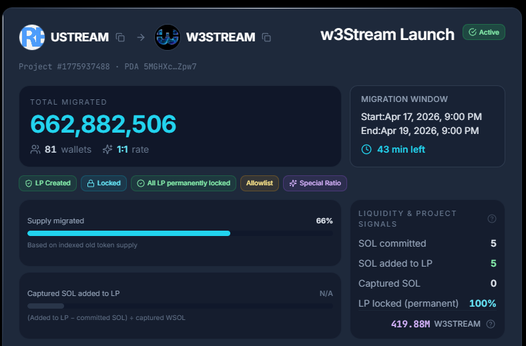Click the Captured SOL row
The height and width of the screenshot is (346, 526).
[x=427, y=283]
